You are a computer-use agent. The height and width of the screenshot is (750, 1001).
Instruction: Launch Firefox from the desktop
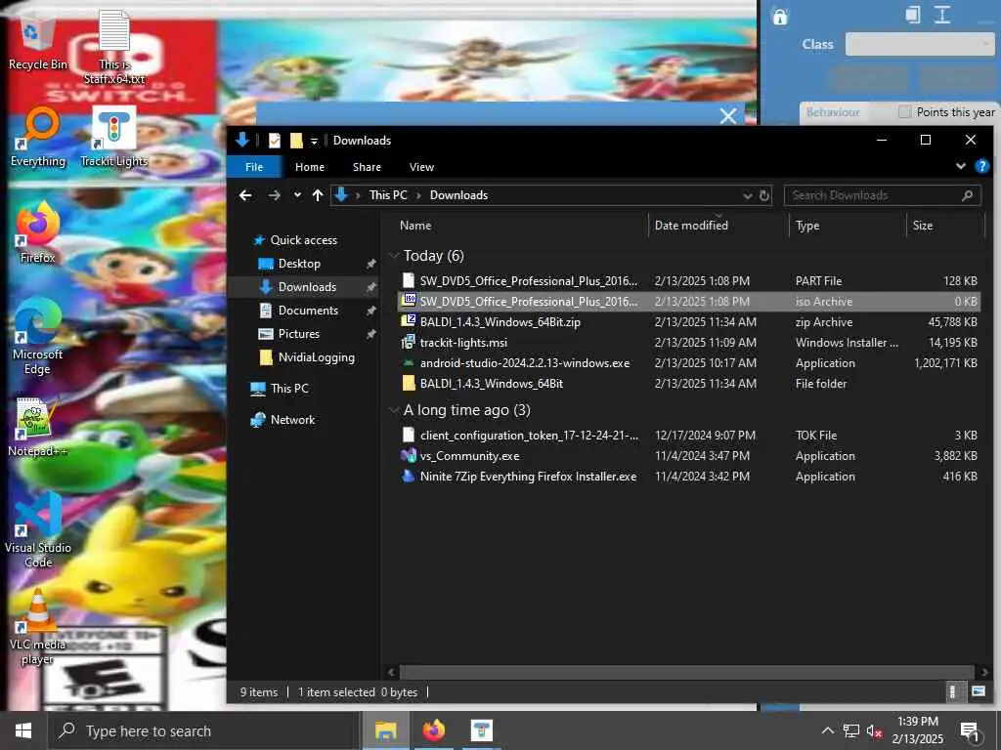(x=38, y=232)
